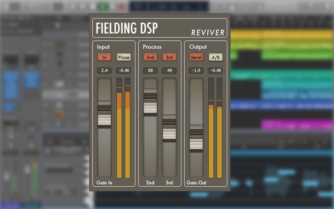Image resolution: width=334 pixels, height=209 pixels.
Task: Select the 2nd harmonic value field 88
Action: point(150,71)
